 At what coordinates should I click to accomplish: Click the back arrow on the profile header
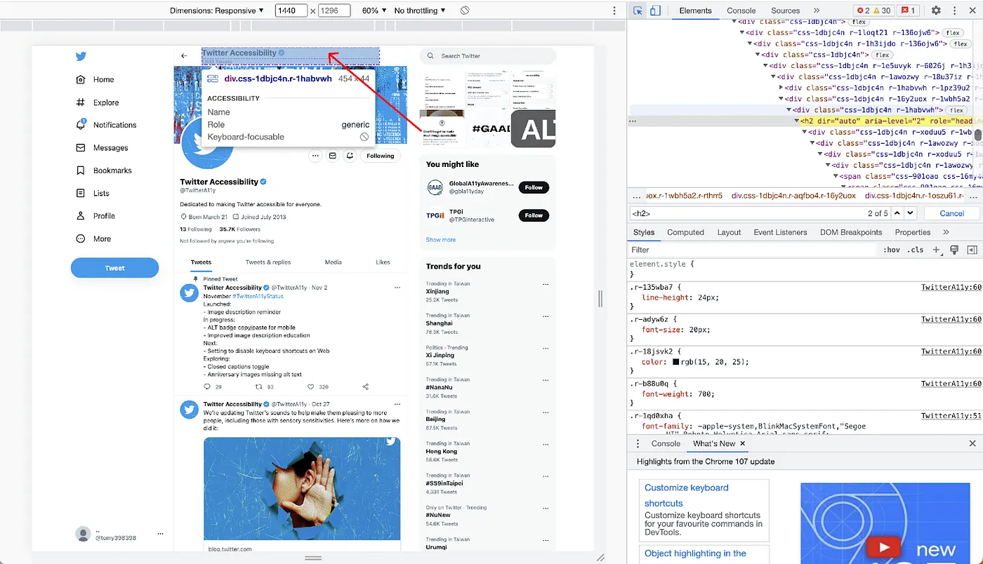pyautogui.click(x=184, y=55)
